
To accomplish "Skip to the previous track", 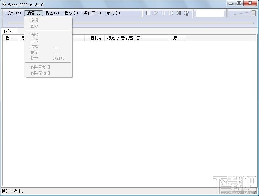I will coord(171,13).
